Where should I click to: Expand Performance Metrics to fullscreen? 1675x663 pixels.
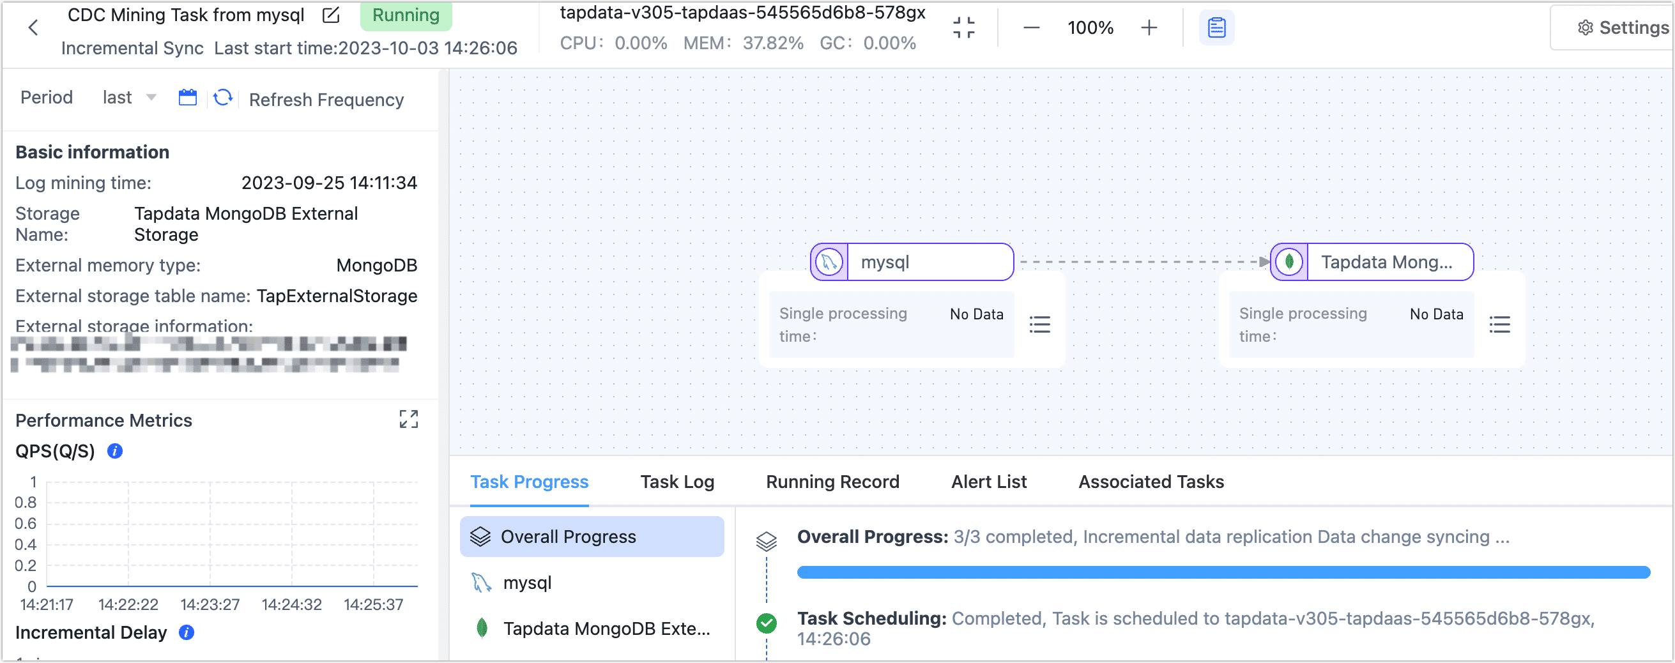[x=408, y=419]
